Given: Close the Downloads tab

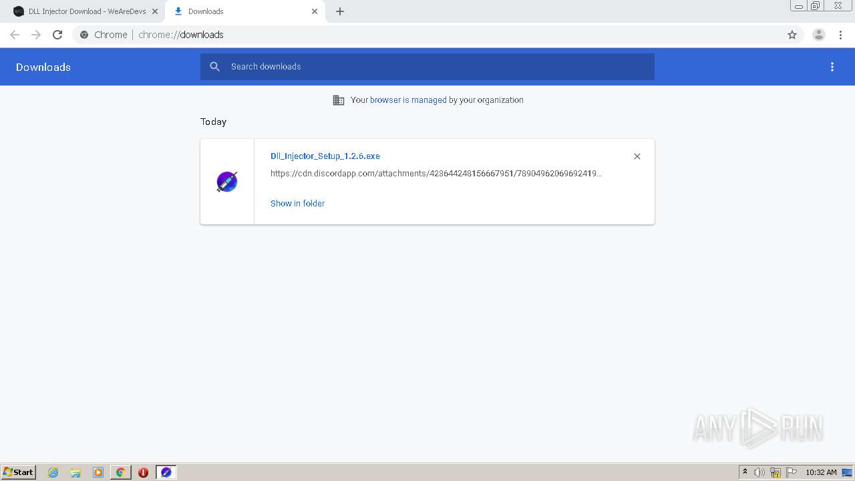Looking at the screenshot, I should pos(315,11).
